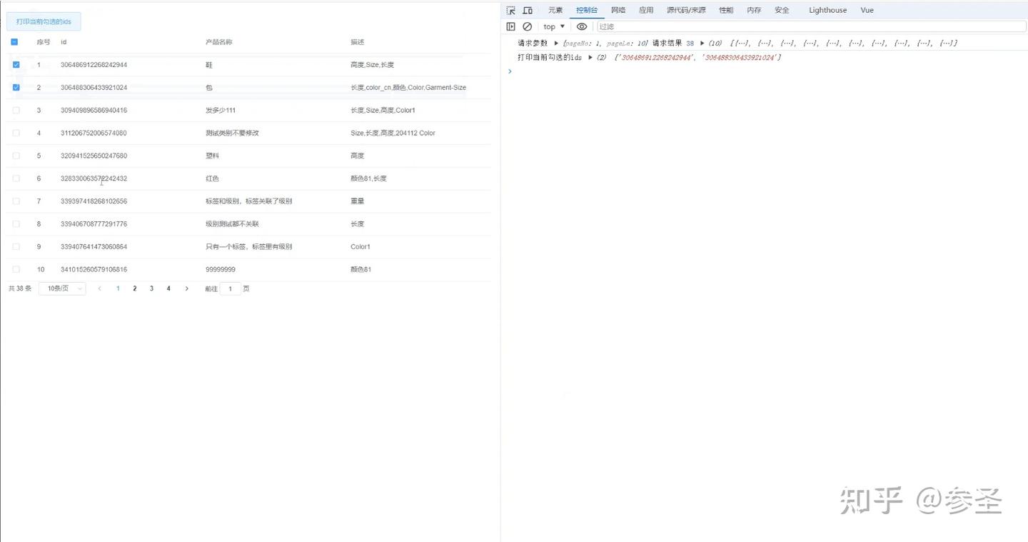Select the inspect element cursor tool
Image resolution: width=1028 pixels, height=542 pixels.
(510, 10)
